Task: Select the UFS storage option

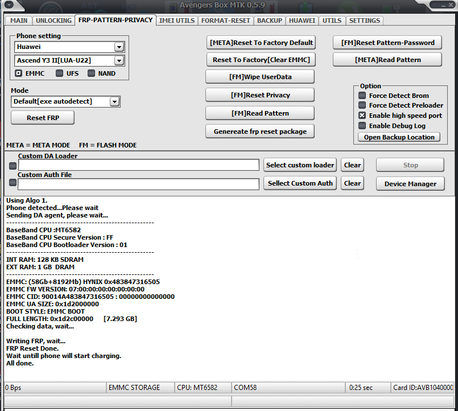Action: click(59, 73)
